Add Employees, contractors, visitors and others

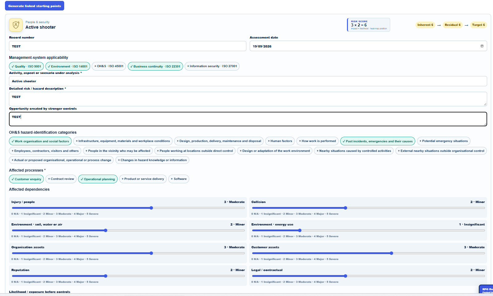click(45, 151)
